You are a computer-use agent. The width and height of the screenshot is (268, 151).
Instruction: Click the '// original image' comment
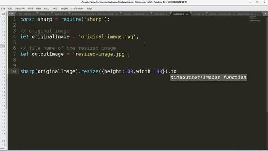pos(45,31)
